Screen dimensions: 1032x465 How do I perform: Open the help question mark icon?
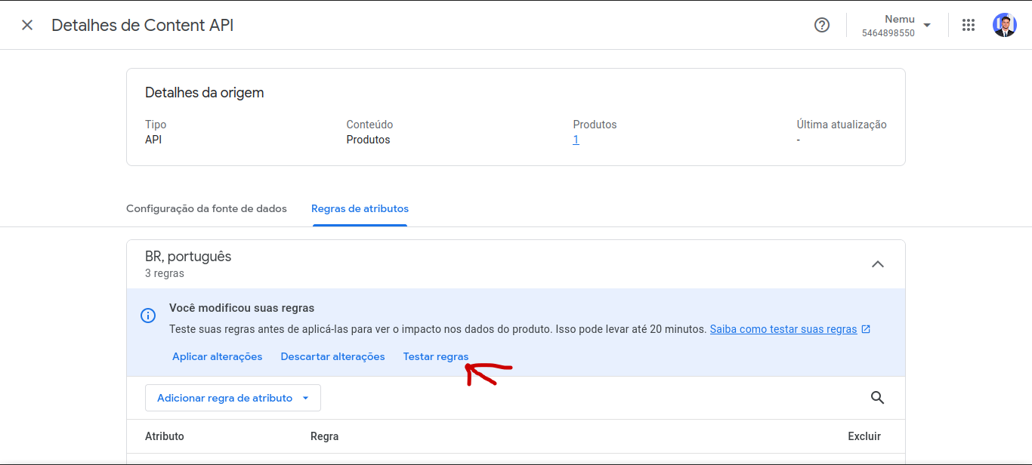822,25
